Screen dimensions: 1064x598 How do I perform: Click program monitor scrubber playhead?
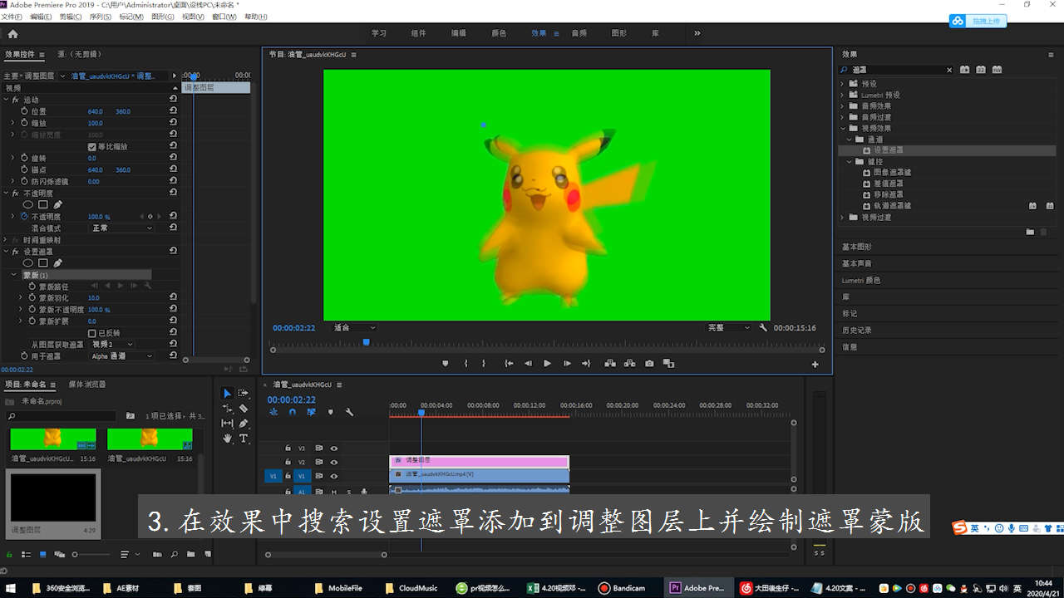(366, 342)
